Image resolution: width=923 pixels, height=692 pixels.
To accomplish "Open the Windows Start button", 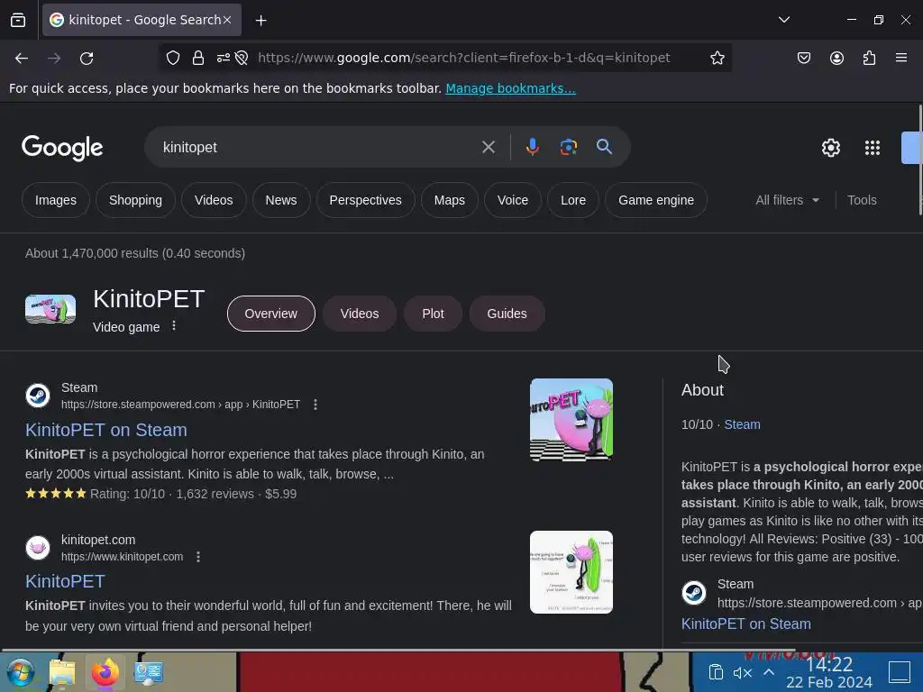I will (x=21, y=672).
